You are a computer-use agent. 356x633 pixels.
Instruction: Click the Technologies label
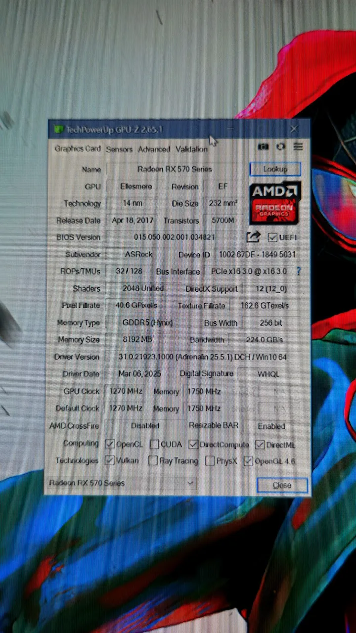click(x=77, y=460)
